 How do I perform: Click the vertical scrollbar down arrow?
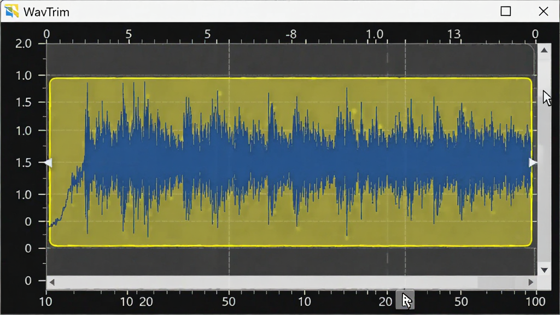544,270
